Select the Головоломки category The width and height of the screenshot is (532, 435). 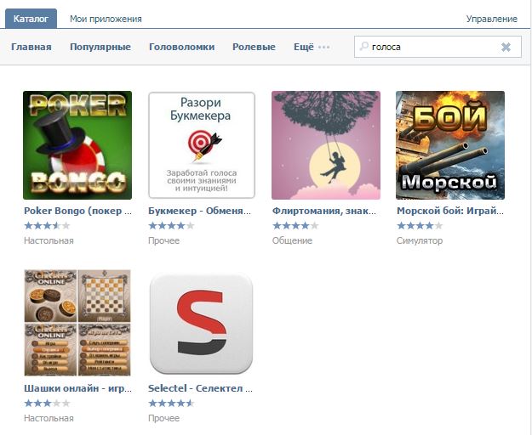pyautogui.click(x=182, y=47)
